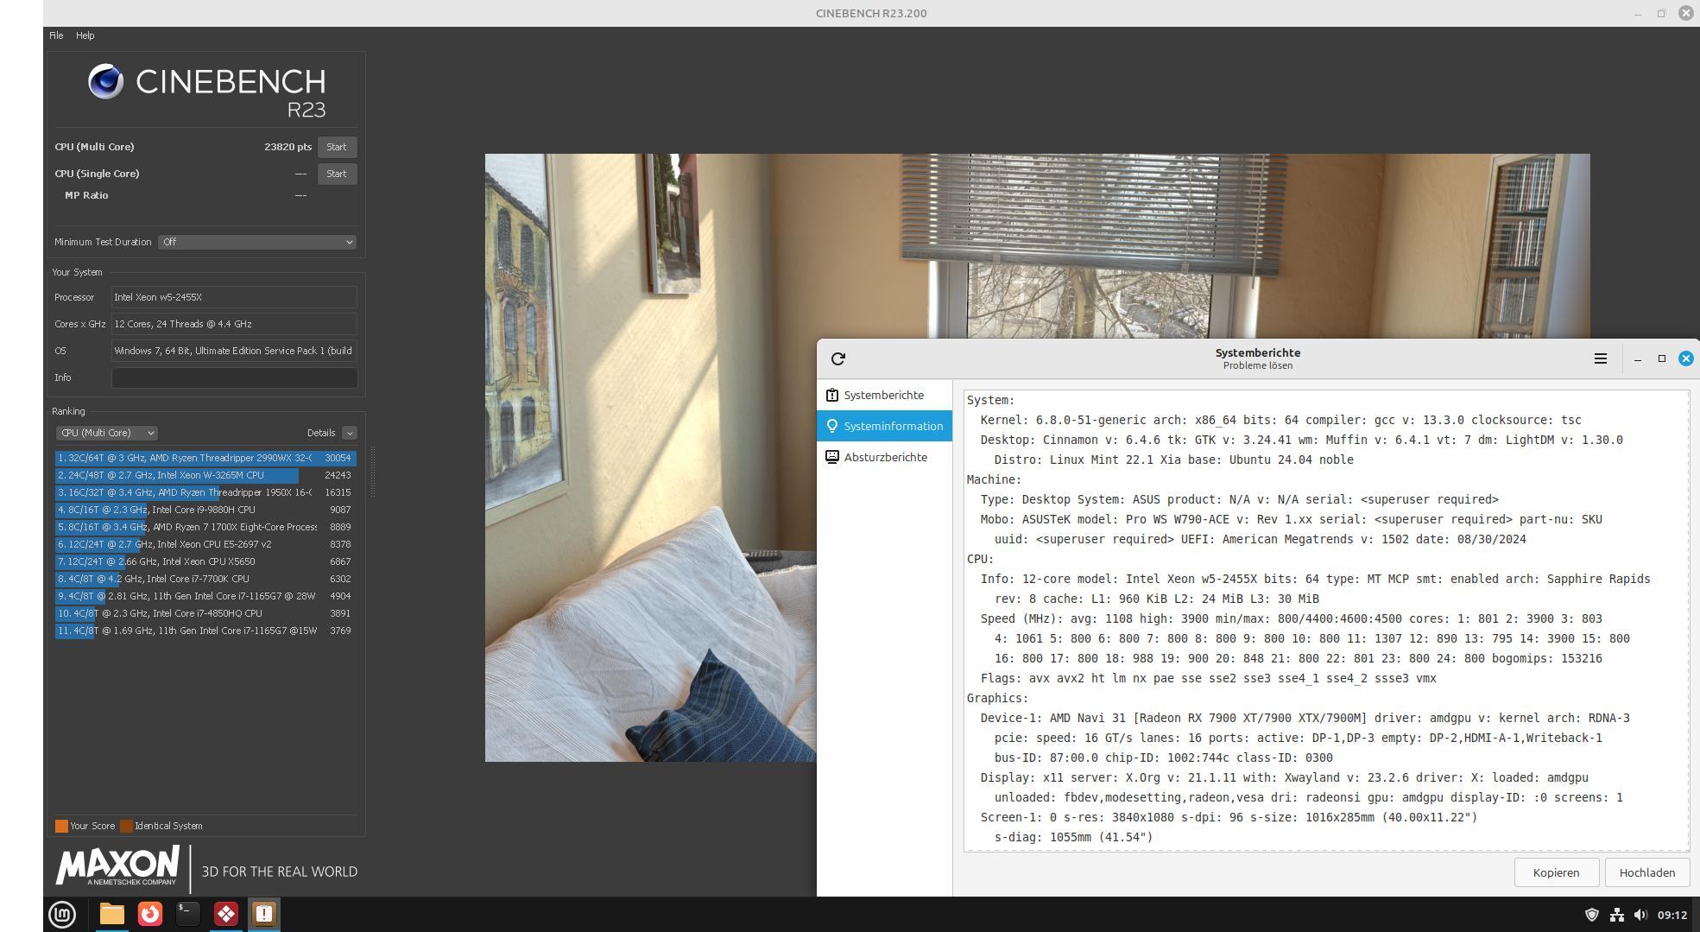Open the Linux Mint start menu
This screenshot has width=1700, height=932.
[x=62, y=914]
